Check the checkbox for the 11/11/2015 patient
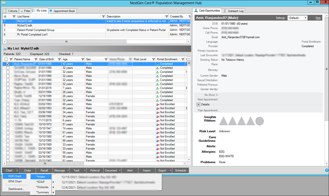This screenshot has height=196, width=329. click(8, 120)
